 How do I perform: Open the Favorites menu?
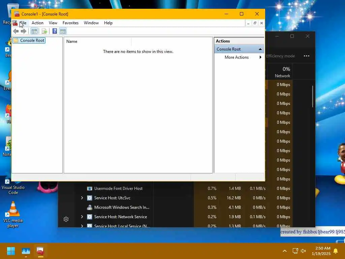pyautogui.click(x=70, y=23)
